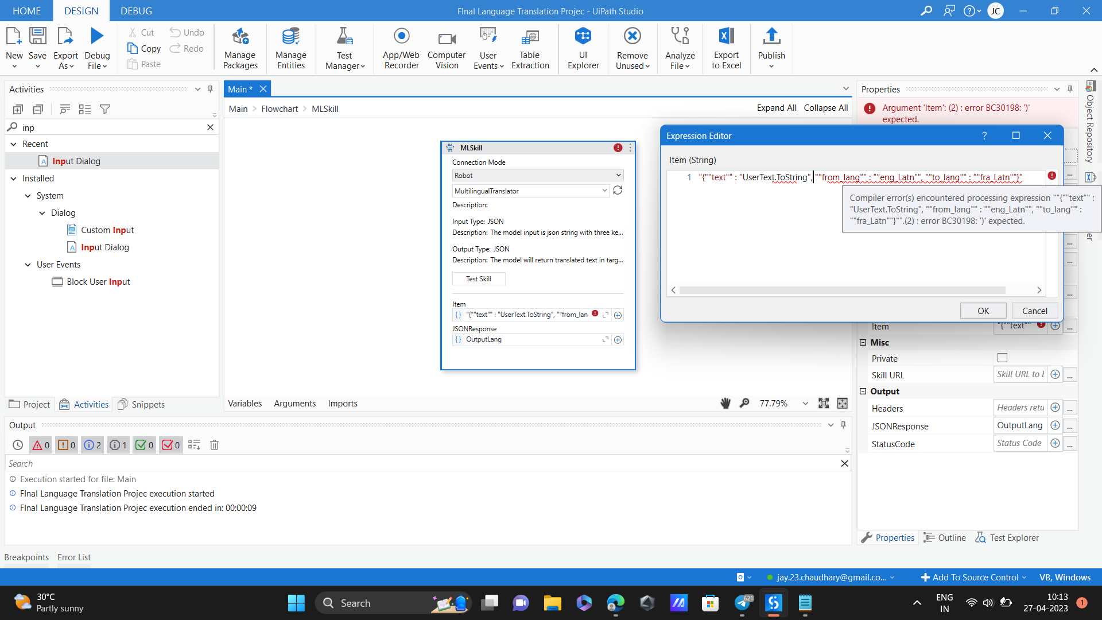Click Add To Source Control
Viewport: 1102px width, 620px height.
[x=973, y=578]
